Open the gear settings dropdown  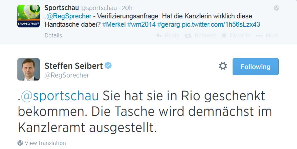(223, 66)
